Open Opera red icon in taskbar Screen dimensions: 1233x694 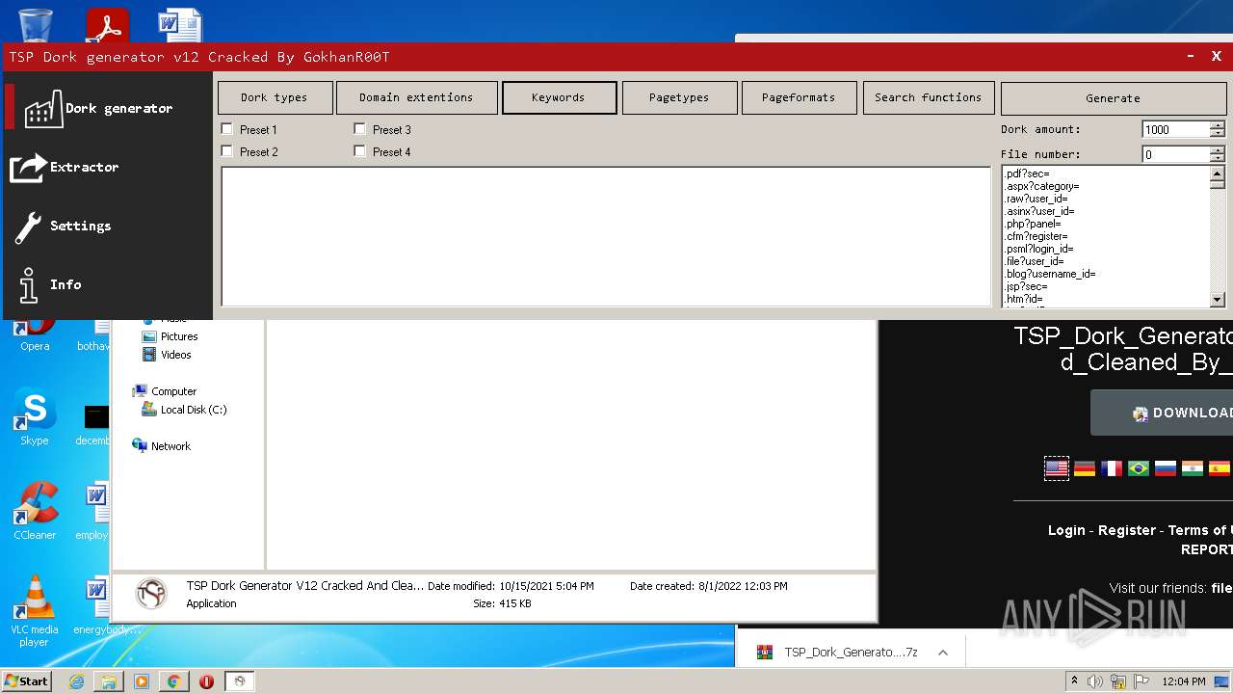[x=206, y=681]
